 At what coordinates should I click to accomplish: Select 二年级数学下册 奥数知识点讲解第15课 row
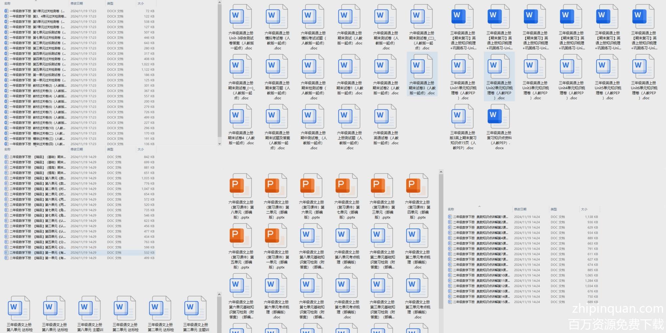point(480,302)
